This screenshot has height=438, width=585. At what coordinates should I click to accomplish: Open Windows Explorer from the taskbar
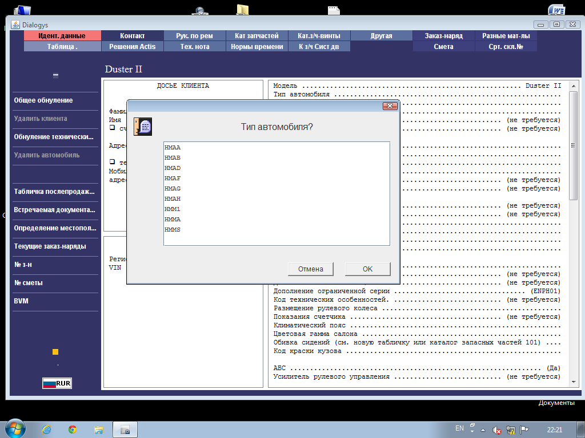tap(98, 430)
